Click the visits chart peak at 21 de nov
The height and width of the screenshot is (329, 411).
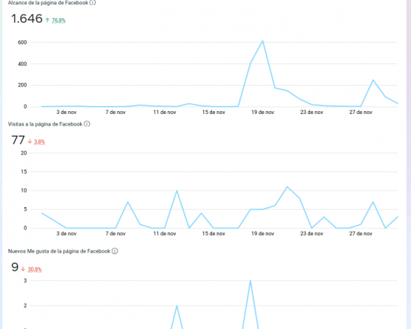[x=287, y=187]
